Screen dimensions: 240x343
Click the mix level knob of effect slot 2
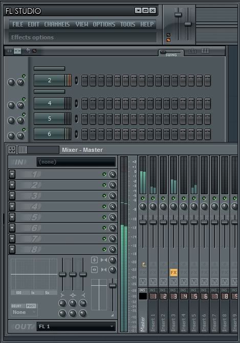click(x=113, y=185)
